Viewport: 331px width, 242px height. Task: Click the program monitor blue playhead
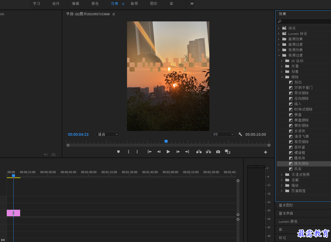[x=166, y=141]
